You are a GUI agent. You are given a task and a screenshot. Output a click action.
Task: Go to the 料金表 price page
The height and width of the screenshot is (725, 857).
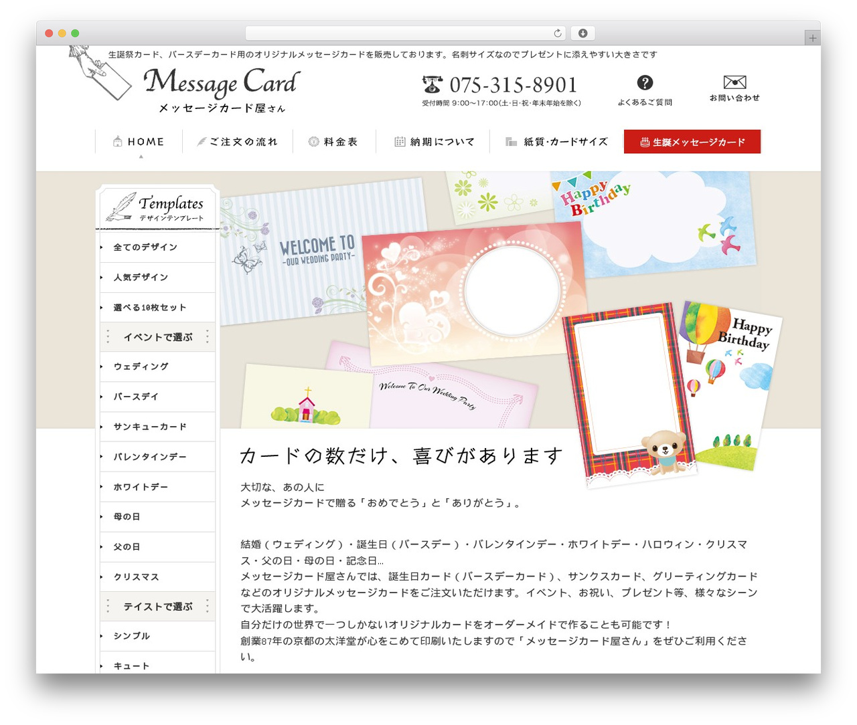pos(334,142)
